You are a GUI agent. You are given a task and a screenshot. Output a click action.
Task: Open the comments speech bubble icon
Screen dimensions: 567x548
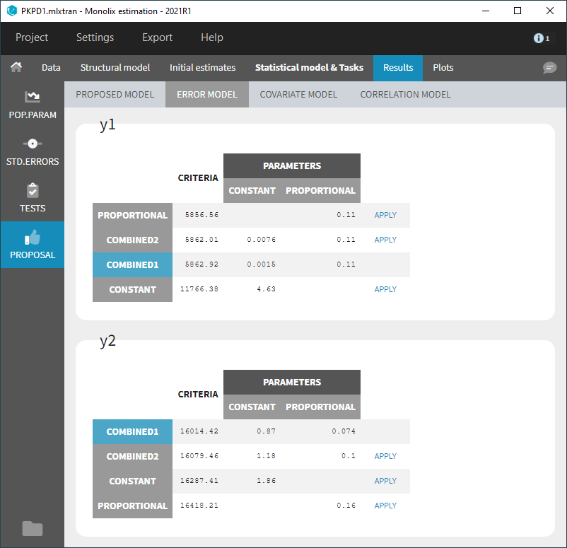click(x=549, y=68)
